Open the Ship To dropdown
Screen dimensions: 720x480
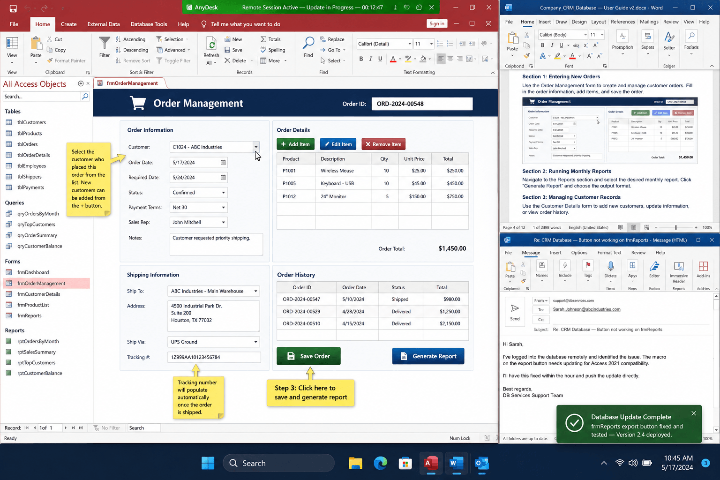[256, 291]
